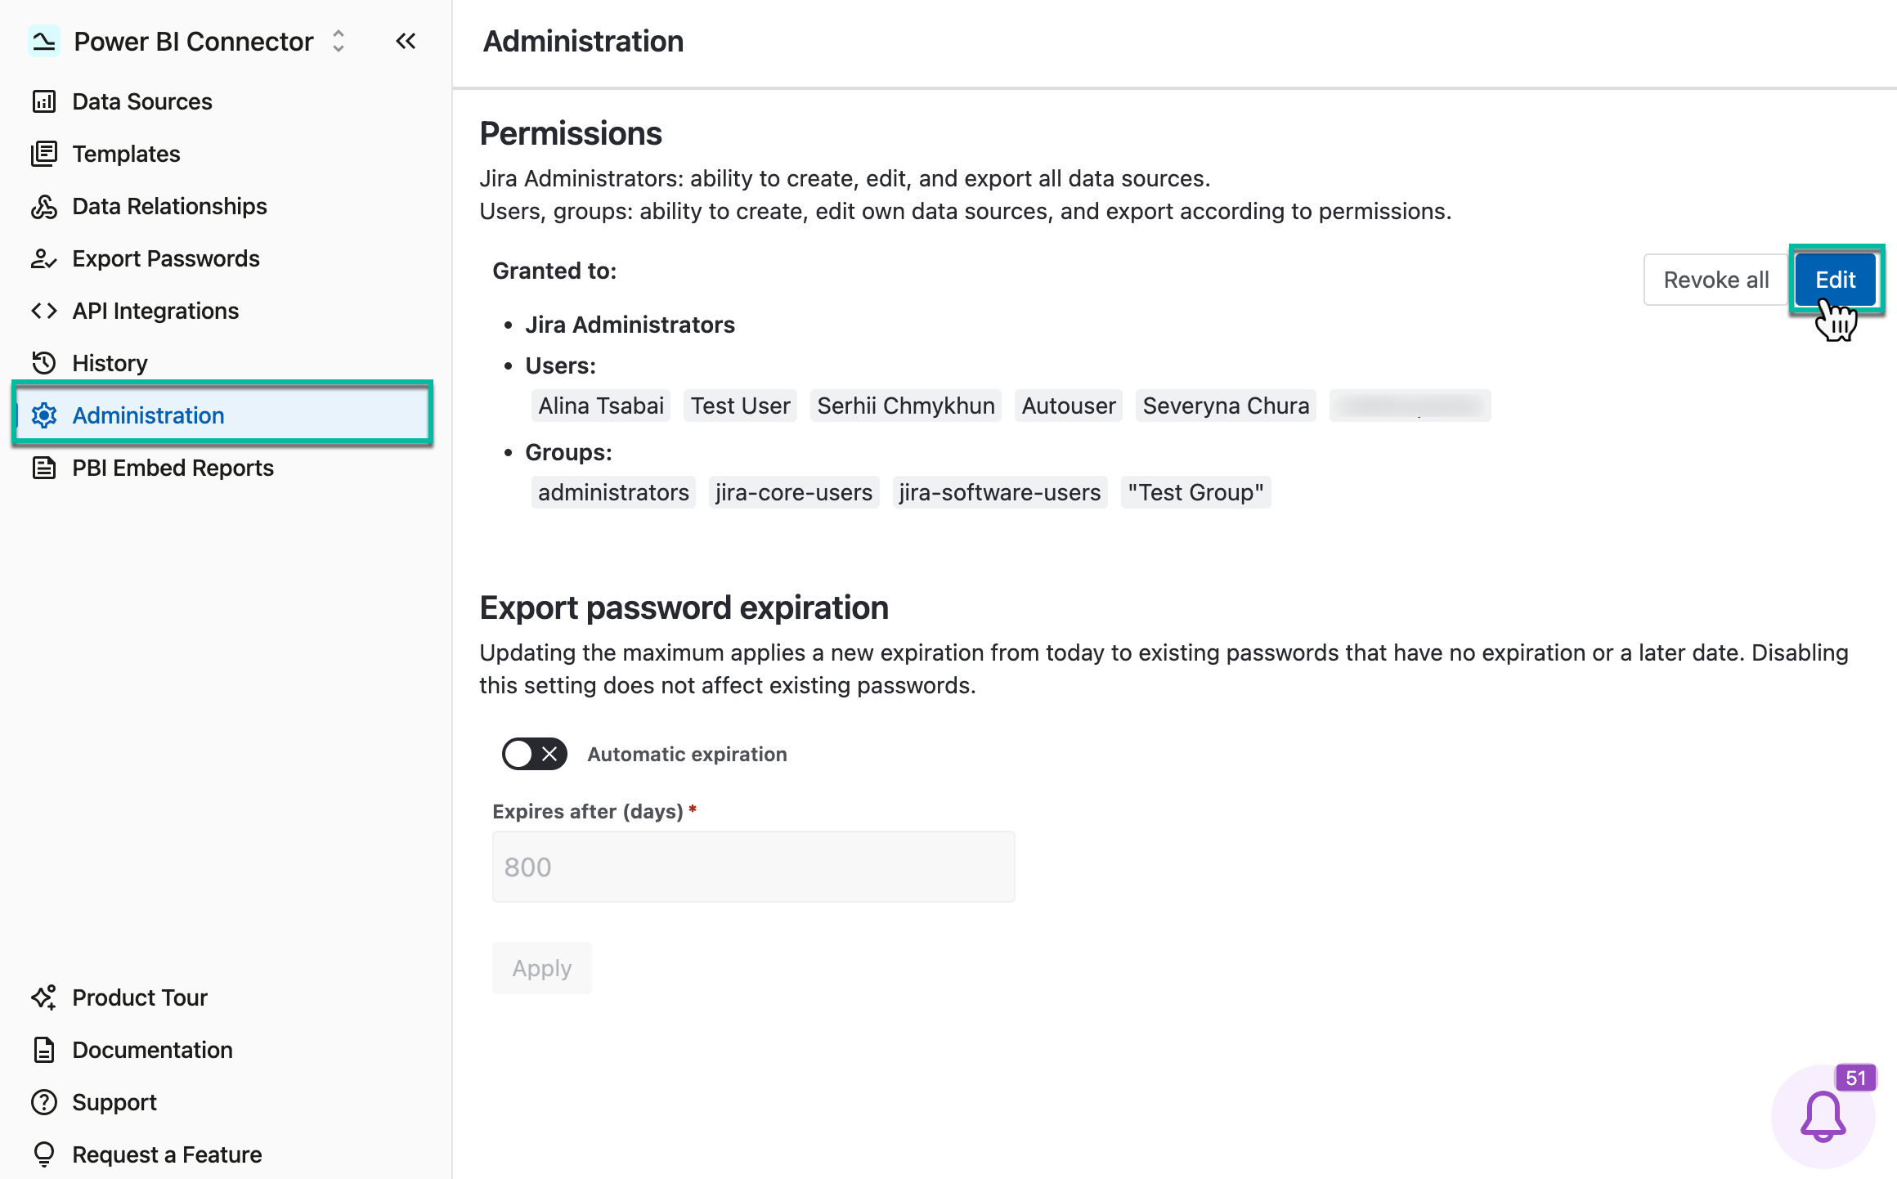
Task: Click the Test User tag
Action: [x=741, y=406]
